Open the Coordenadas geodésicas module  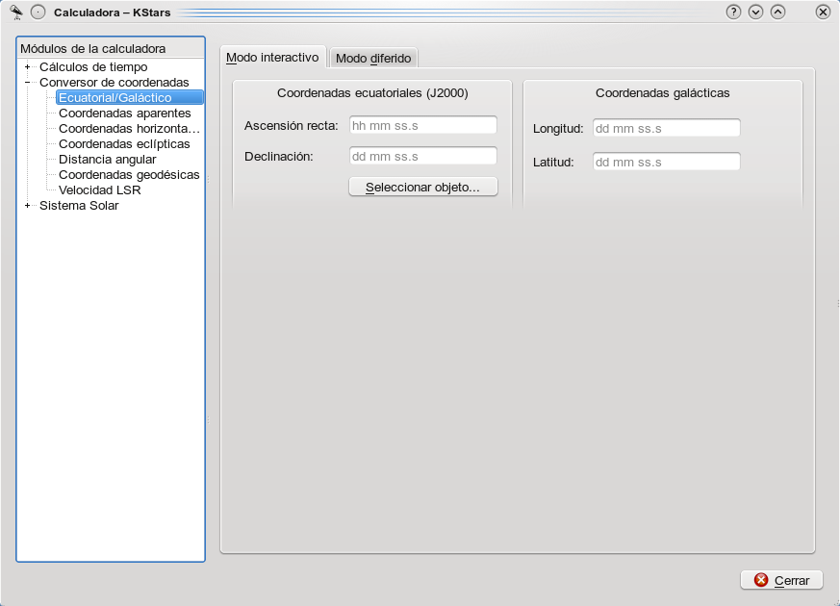tap(129, 175)
